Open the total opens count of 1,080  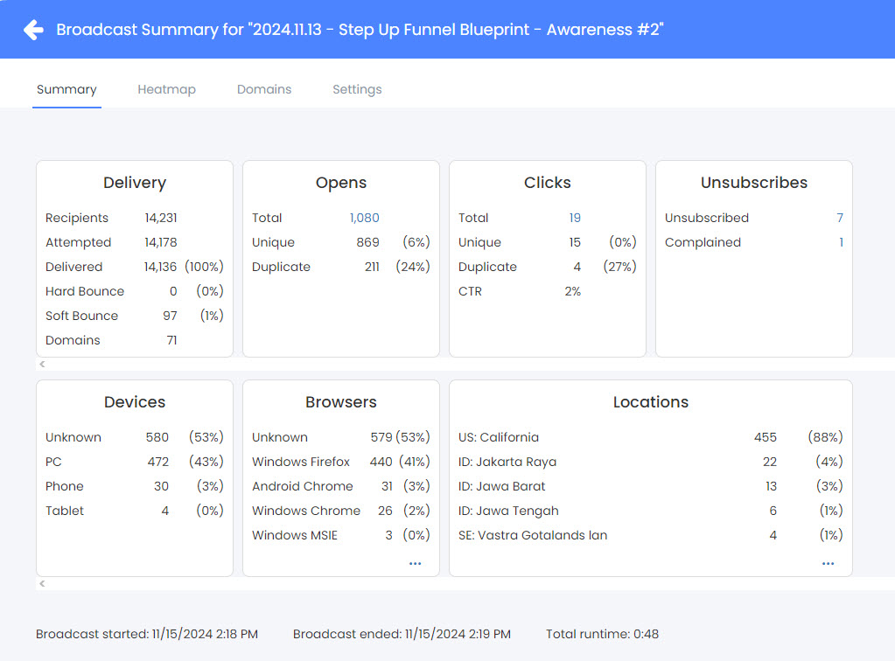(x=365, y=218)
